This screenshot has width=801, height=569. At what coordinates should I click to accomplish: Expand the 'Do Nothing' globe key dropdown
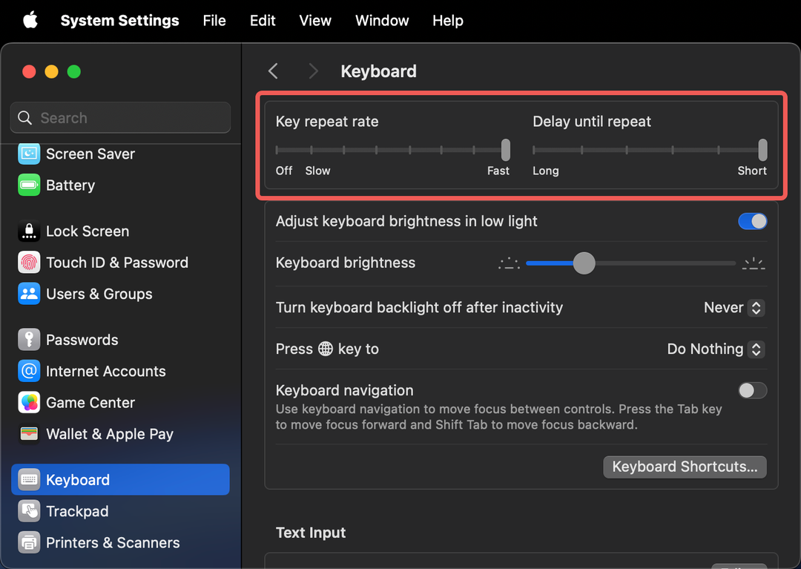point(715,349)
